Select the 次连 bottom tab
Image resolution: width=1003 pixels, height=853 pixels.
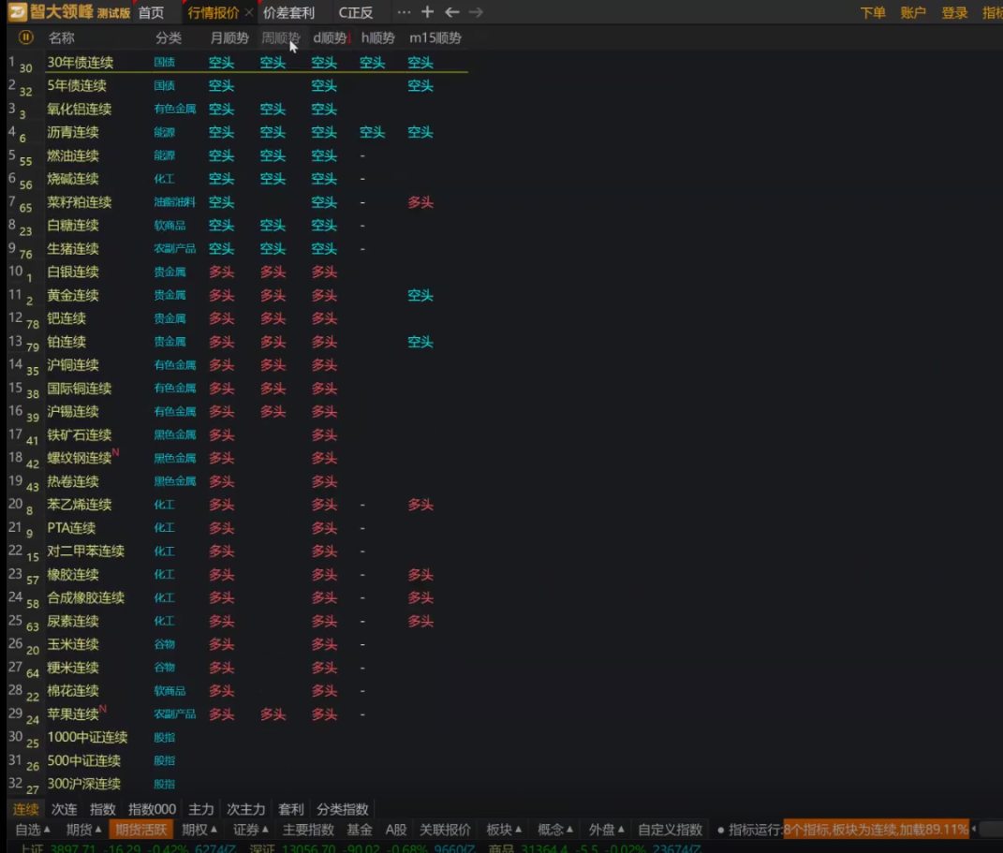65,809
